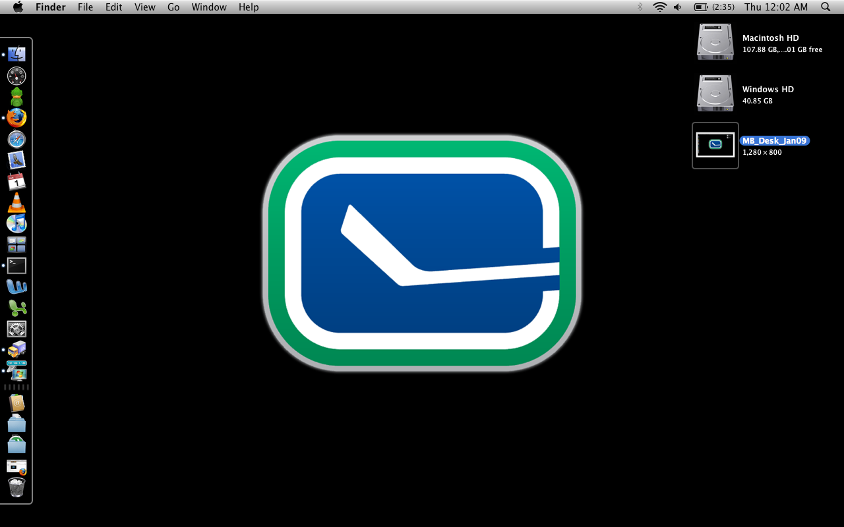Open Remote Desktop Connection in Dock
844x527 pixels.
pyautogui.click(x=16, y=371)
